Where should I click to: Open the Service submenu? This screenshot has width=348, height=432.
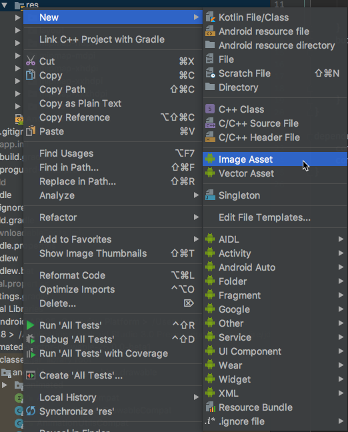(x=275, y=337)
